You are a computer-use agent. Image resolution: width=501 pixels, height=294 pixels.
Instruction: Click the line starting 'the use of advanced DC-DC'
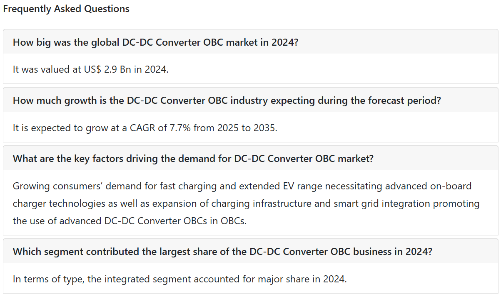point(130,221)
